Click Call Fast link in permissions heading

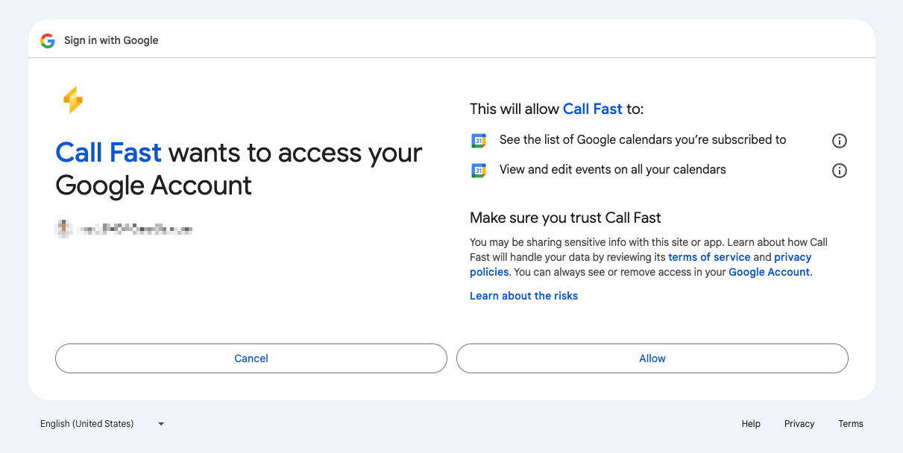[x=593, y=109]
